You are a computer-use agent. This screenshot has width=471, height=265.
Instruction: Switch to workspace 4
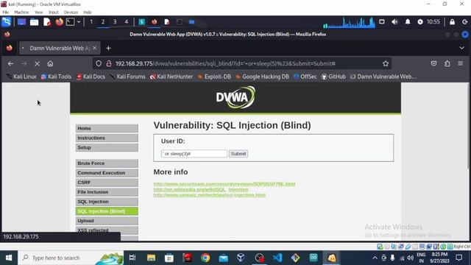click(127, 21)
